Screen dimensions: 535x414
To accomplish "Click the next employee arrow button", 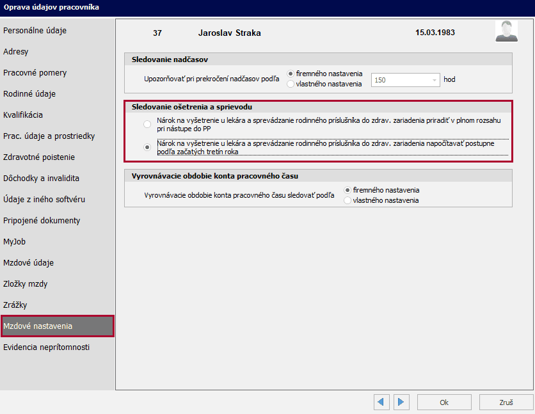I will coord(401,402).
